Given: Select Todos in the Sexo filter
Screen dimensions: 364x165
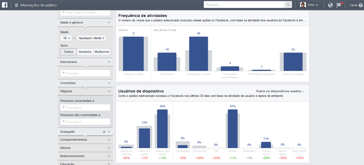Looking at the screenshot, I should (68, 52).
